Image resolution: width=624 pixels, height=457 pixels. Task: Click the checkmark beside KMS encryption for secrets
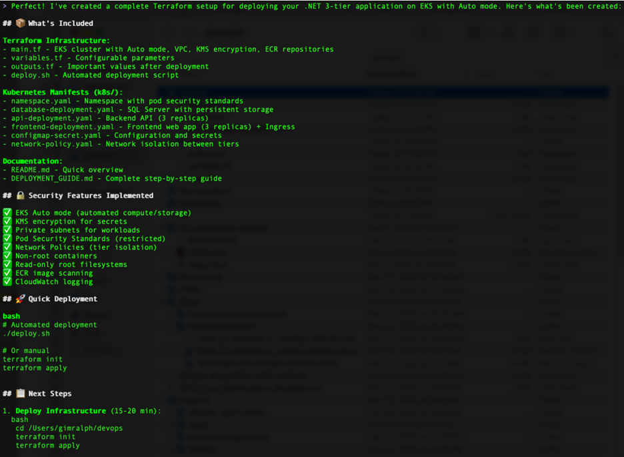[x=7, y=221]
